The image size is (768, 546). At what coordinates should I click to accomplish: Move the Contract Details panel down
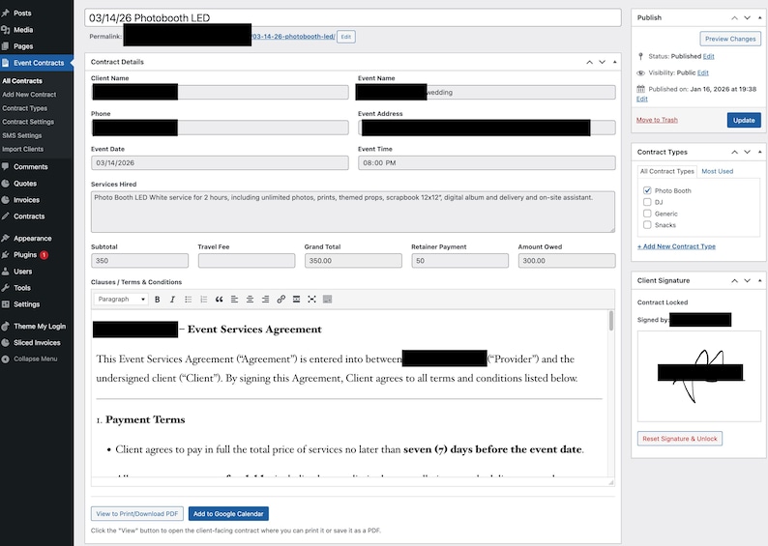(x=602, y=62)
